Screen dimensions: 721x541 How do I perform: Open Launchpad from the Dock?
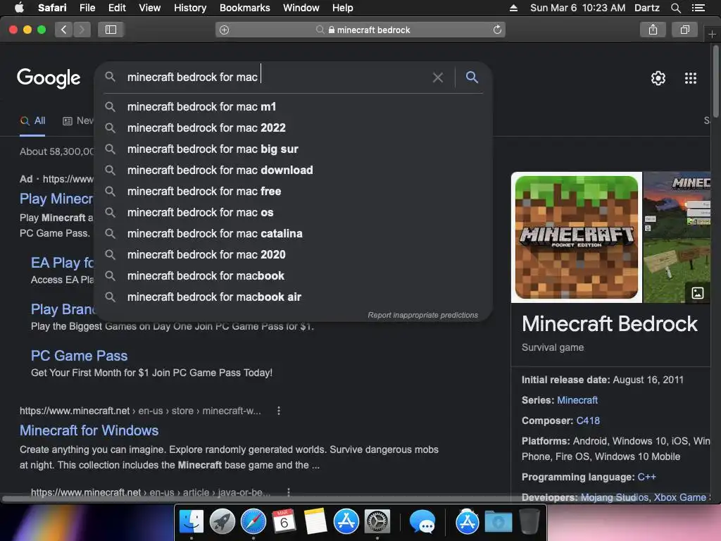click(222, 522)
